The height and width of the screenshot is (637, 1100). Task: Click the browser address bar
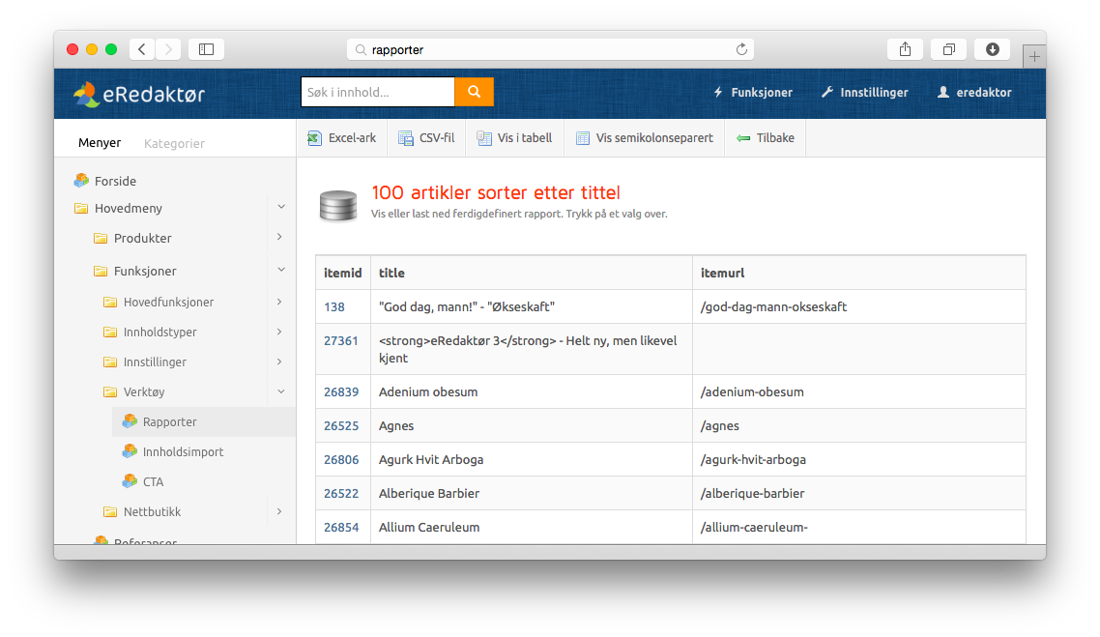550,49
